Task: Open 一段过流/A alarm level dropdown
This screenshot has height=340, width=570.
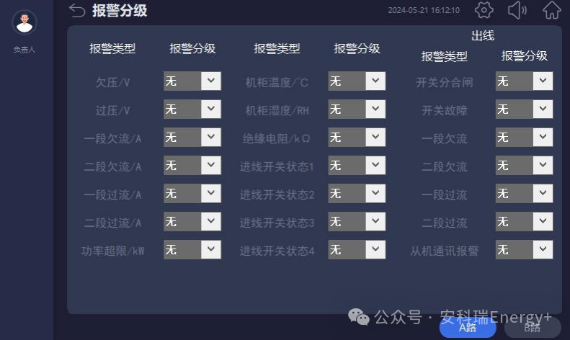Action: pos(192,193)
